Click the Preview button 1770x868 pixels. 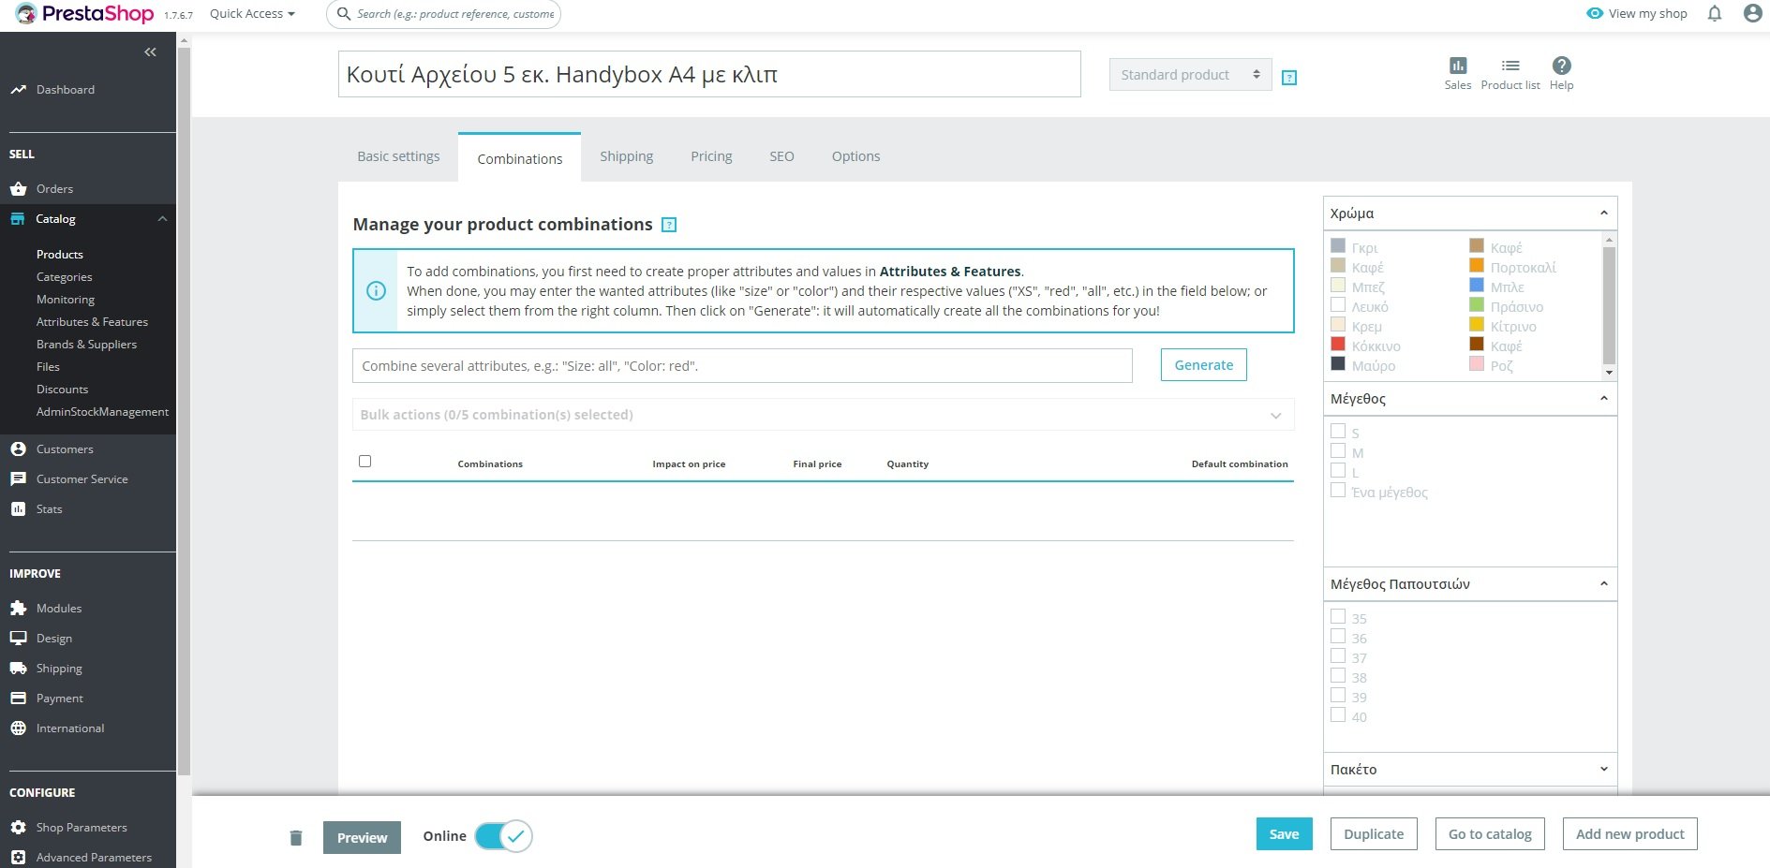point(362,838)
